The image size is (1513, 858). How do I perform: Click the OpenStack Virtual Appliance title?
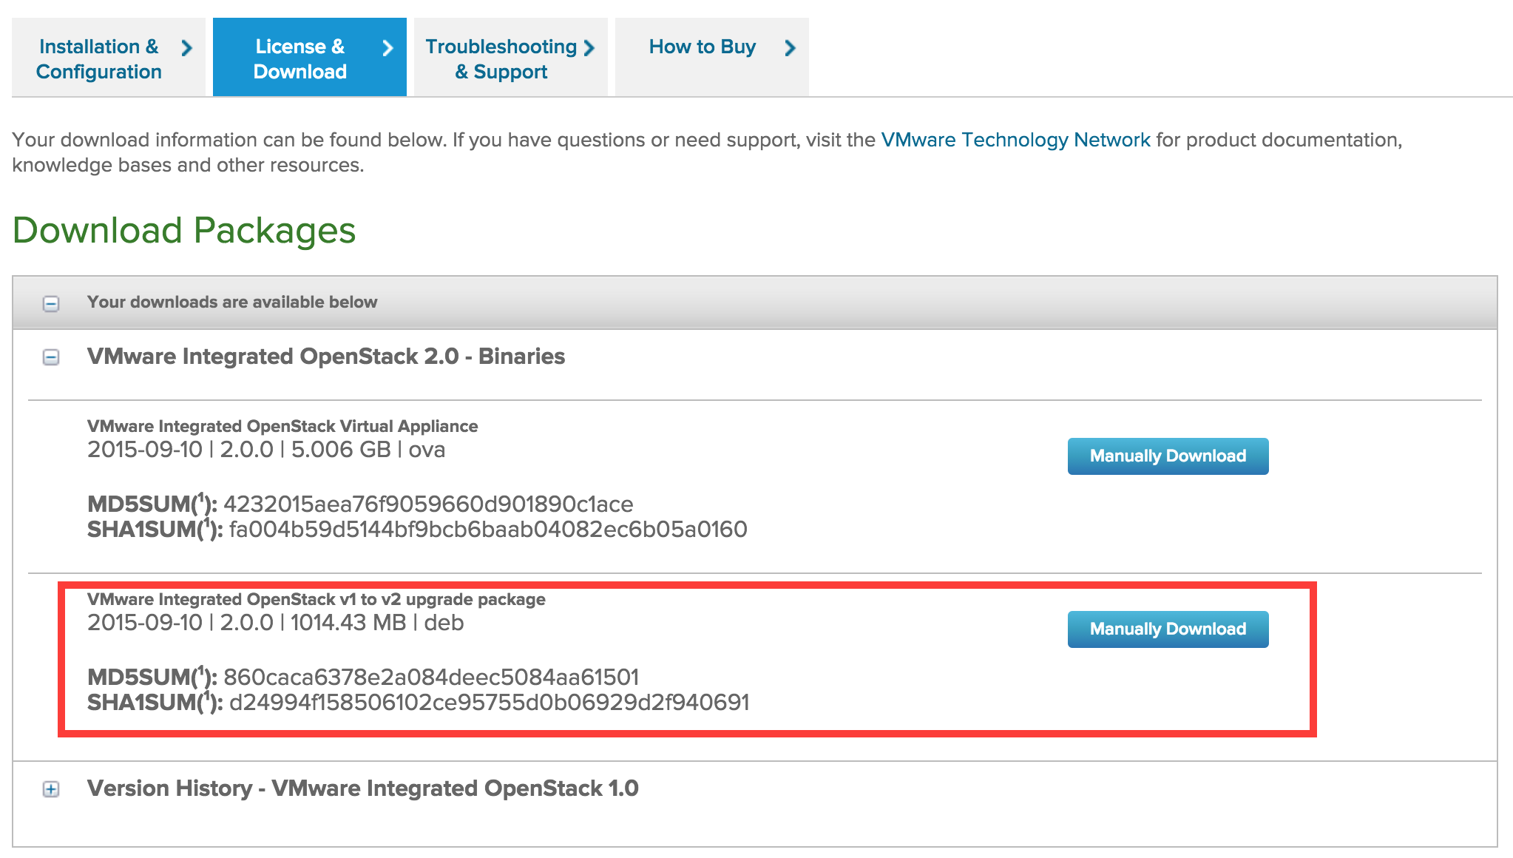click(282, 426)
